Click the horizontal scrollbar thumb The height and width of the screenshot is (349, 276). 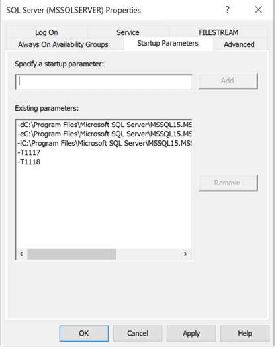tap(71, 254)
